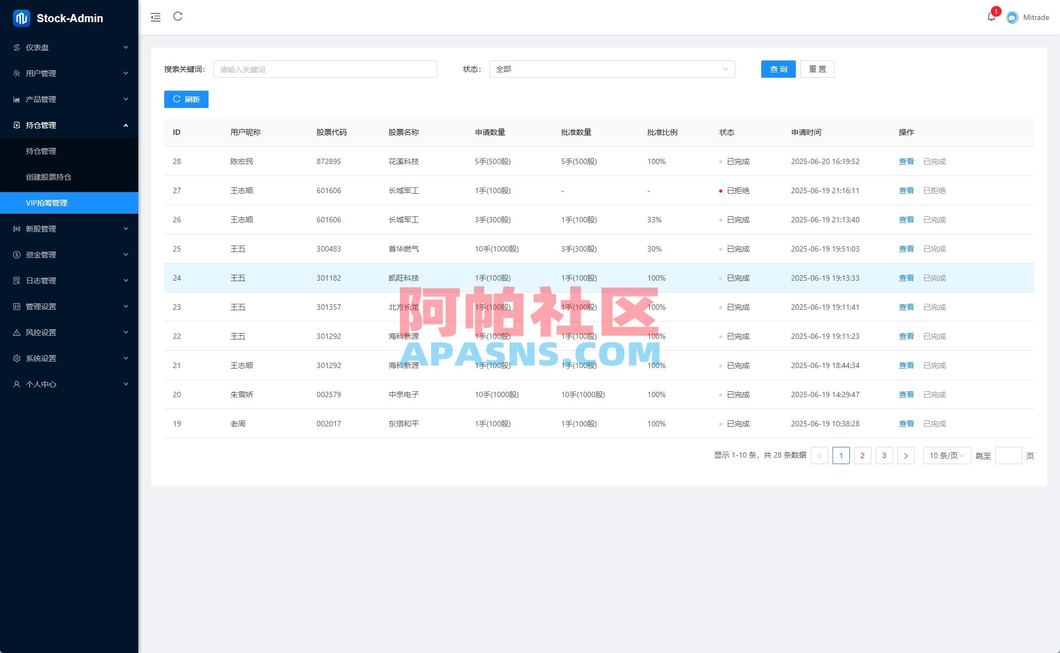Open the 10条/页 page size selector
This screenshot has width=1060, height=653.
(x=945, y=455)
